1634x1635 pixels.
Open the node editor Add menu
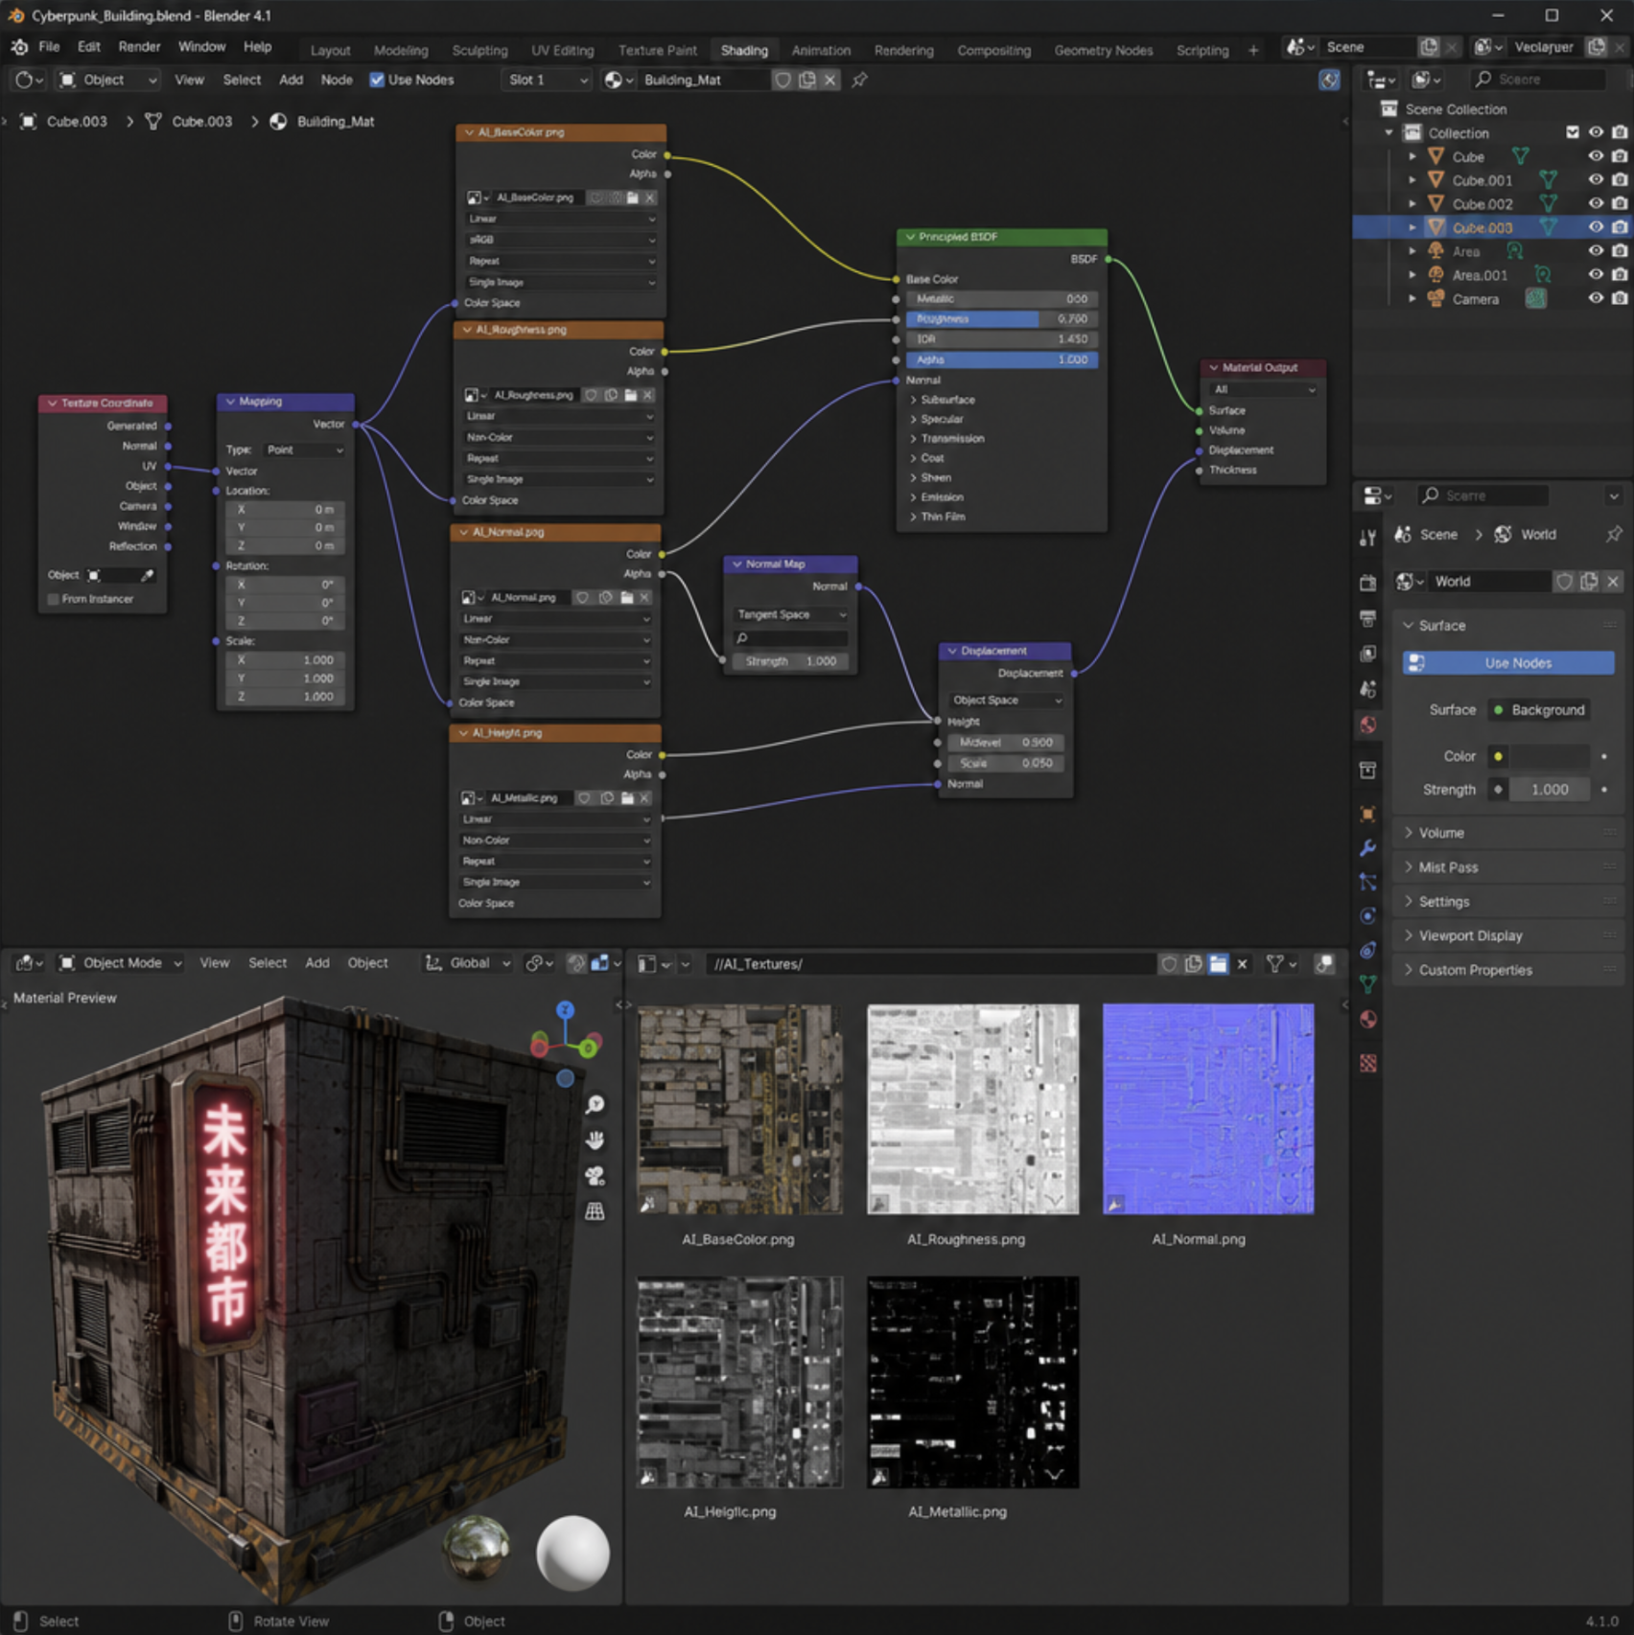(x=291, y=80)
